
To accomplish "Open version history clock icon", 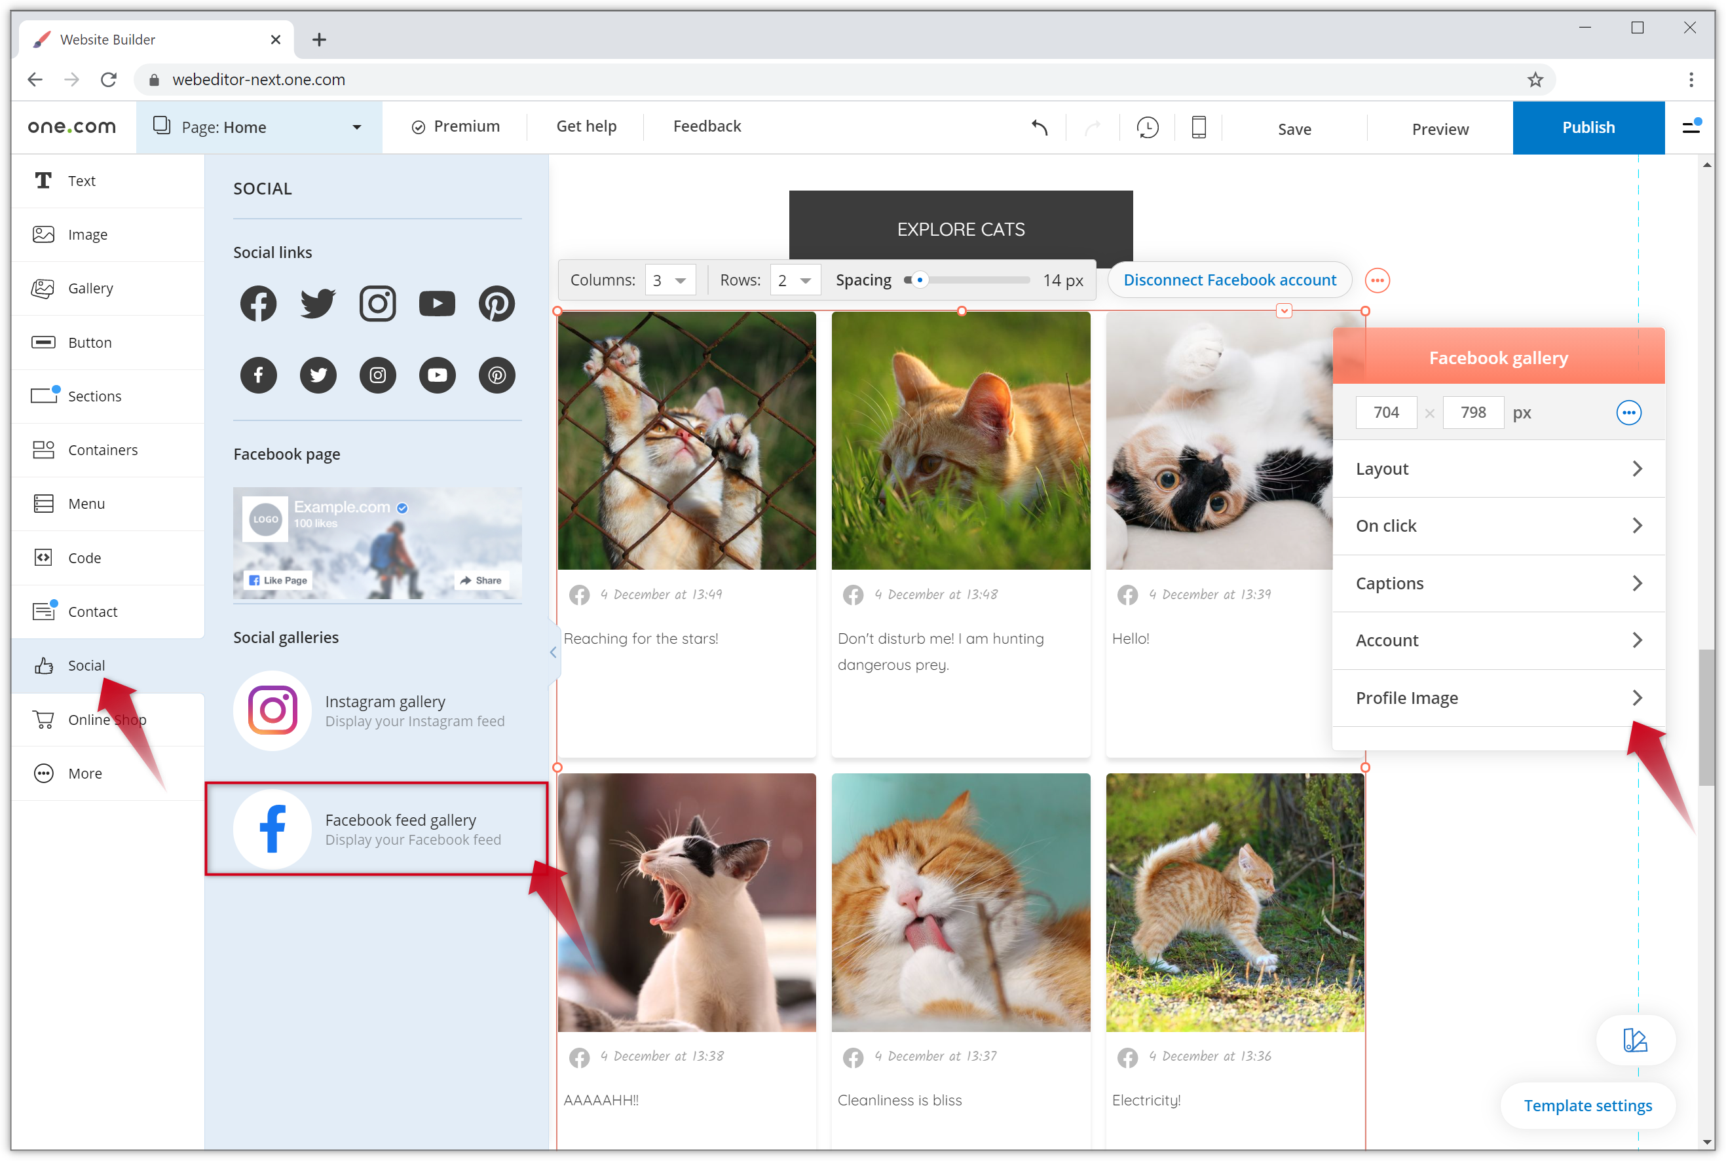I will click(1147, 128).
